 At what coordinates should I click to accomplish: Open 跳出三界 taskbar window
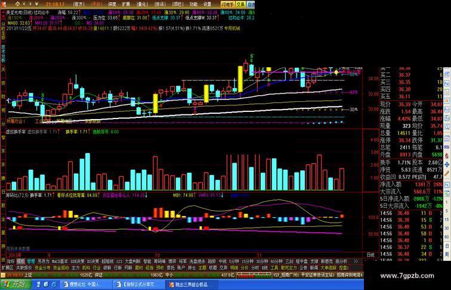pyautogui.click(x=192, y=284)
